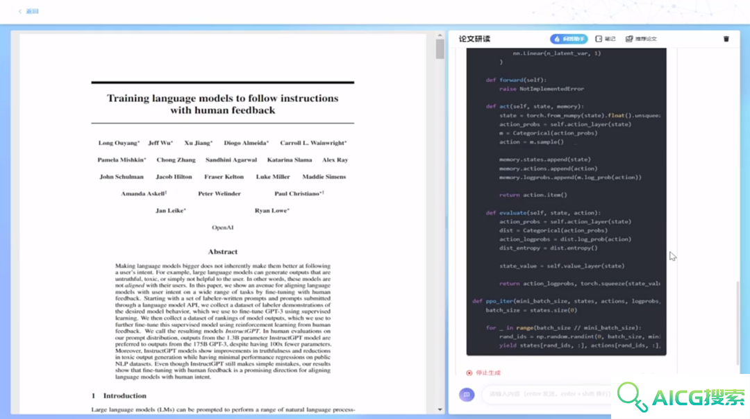
Task: Click author name 'Ryan Lowe'
Action: 272,211
